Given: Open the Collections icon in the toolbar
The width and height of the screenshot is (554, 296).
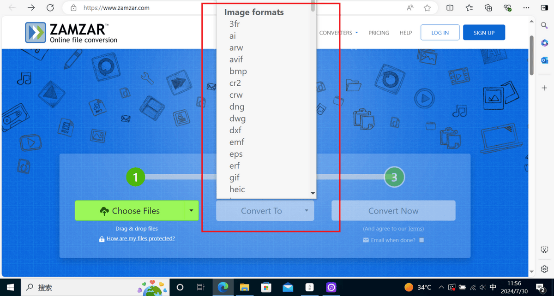Looking at the screenshot, I should coord(488,8).
